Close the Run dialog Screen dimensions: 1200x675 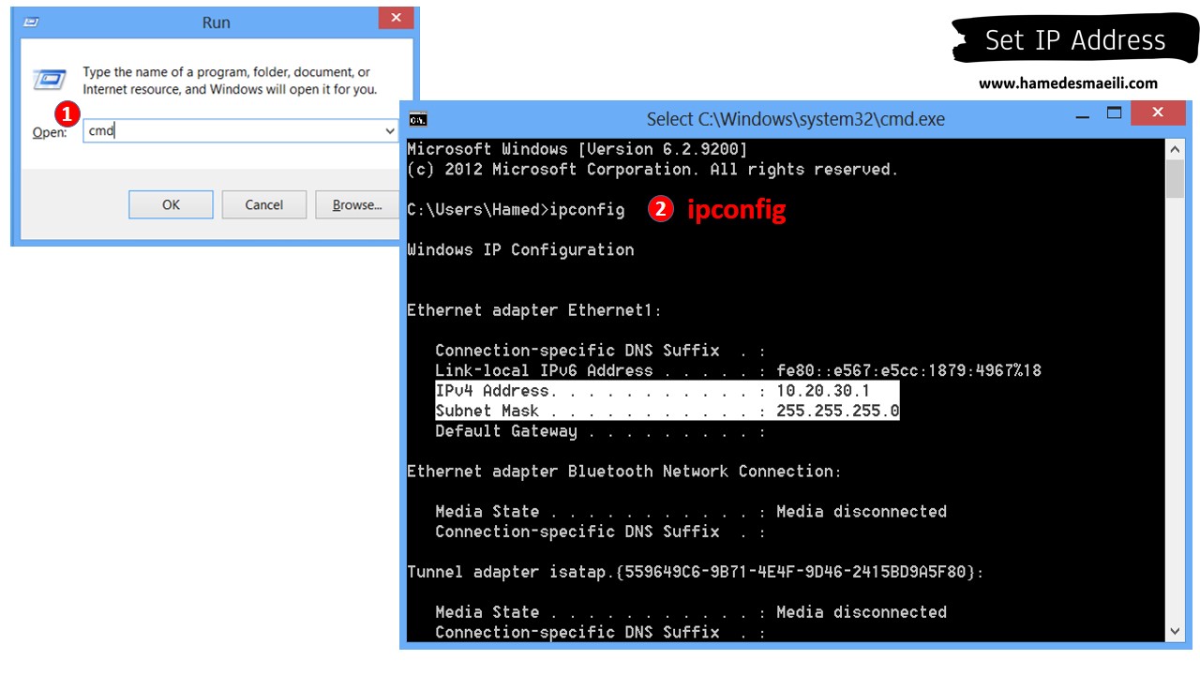(x=396, y=18)
